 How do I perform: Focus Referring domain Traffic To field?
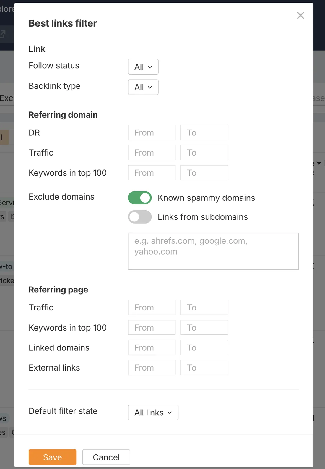tap(204, 153)
